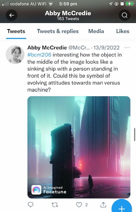Viewport: 136px width, 212px height.
Task: Tap the reply speech bubble icon
Action: (x=31, y=205)
